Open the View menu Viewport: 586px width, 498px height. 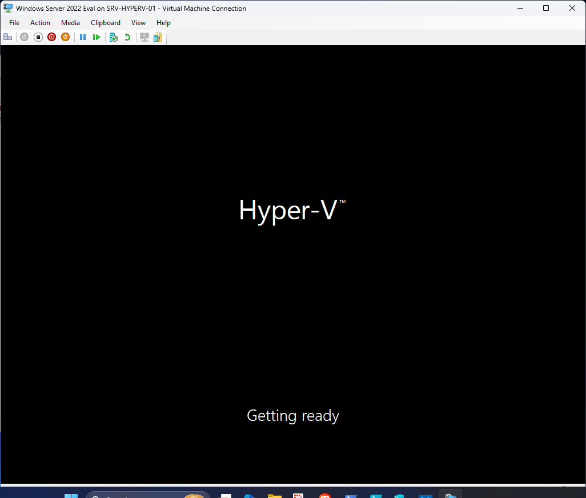(x=138, y=23)
